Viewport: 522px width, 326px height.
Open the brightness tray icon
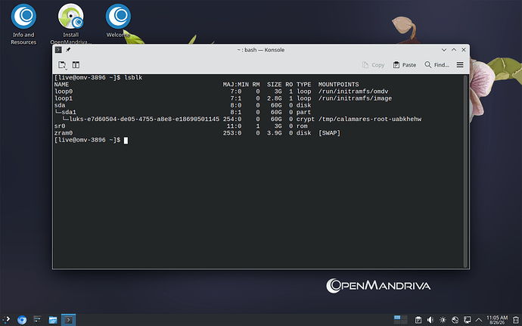443,320
